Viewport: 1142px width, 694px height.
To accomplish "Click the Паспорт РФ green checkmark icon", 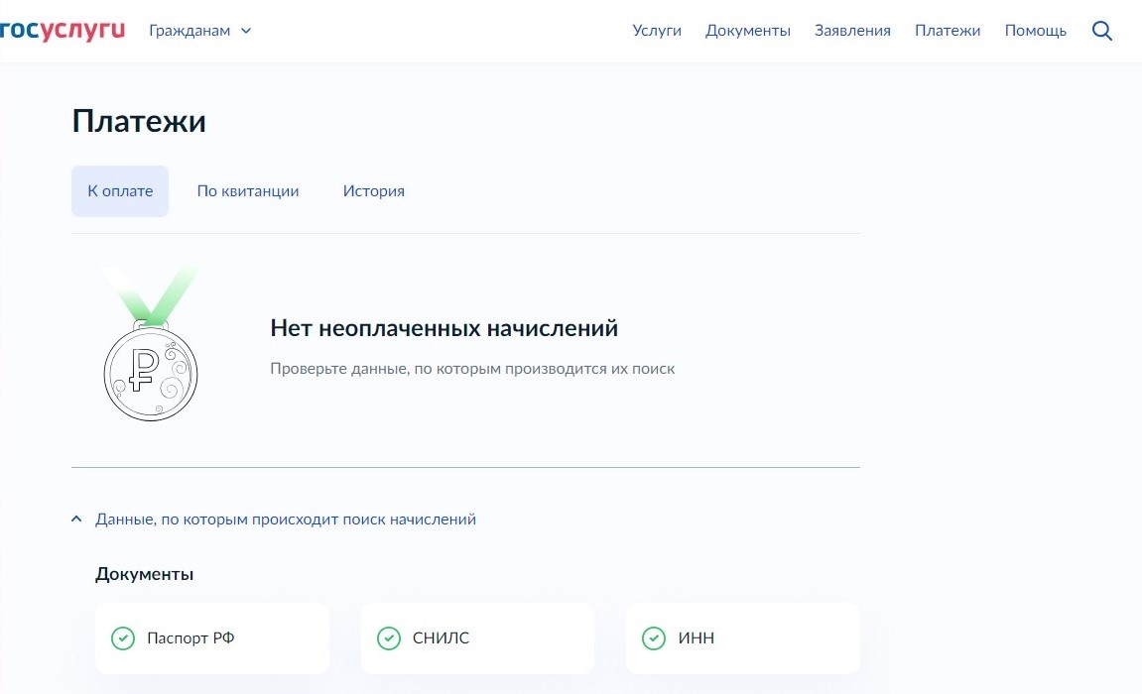I will 123,638.
